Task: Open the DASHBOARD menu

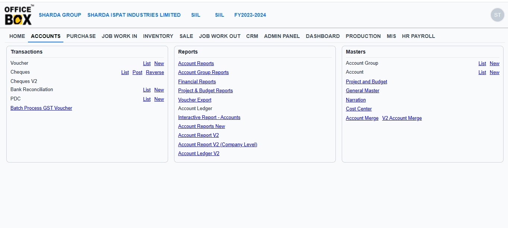Action: [x=323, y=36]
